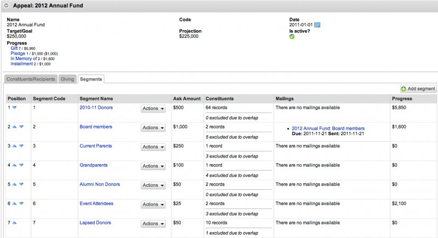Open the Alumni Non Donors segment link

100,184
